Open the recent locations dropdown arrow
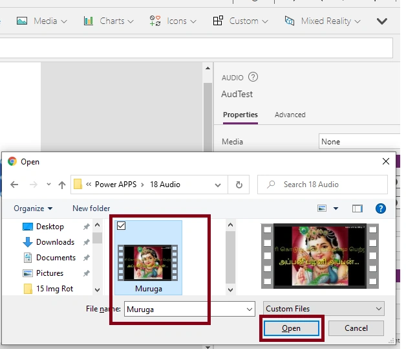The height and width of the screenshot is (349, 406). click(48, 185)
